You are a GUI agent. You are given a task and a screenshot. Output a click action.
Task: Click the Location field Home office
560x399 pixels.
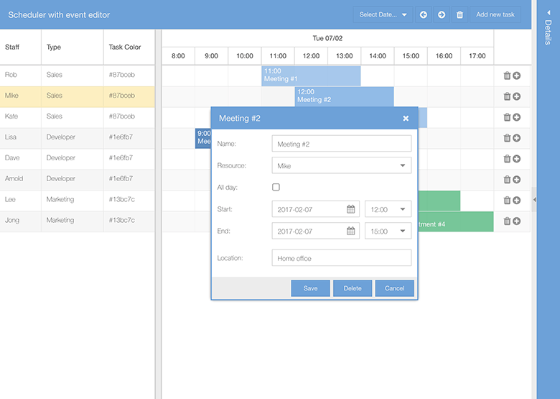342,258
